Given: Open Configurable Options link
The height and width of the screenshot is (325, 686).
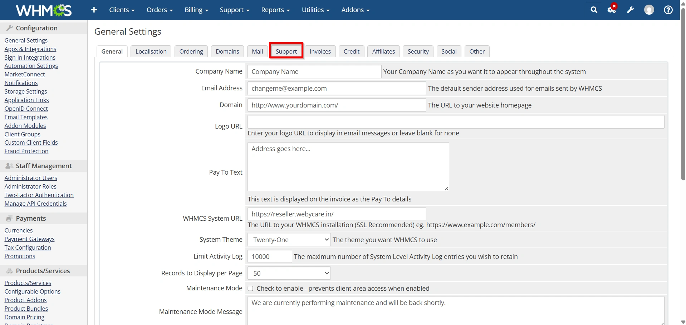Looking at the screenshot, I should point(33,291).
